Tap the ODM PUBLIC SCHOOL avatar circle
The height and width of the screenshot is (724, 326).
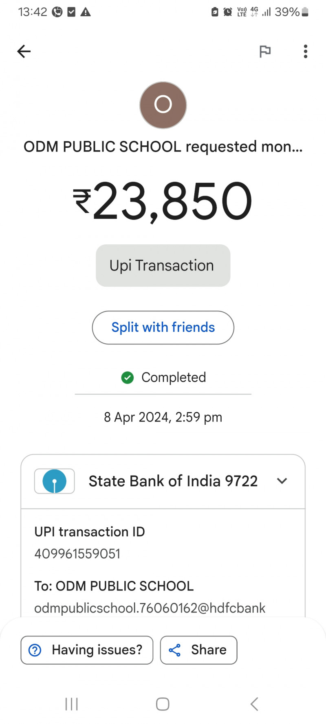pos(163,105)
